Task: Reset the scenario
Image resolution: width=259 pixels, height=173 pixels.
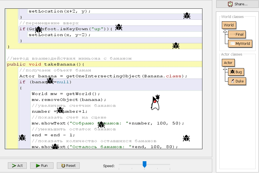Action: point(68,165)
